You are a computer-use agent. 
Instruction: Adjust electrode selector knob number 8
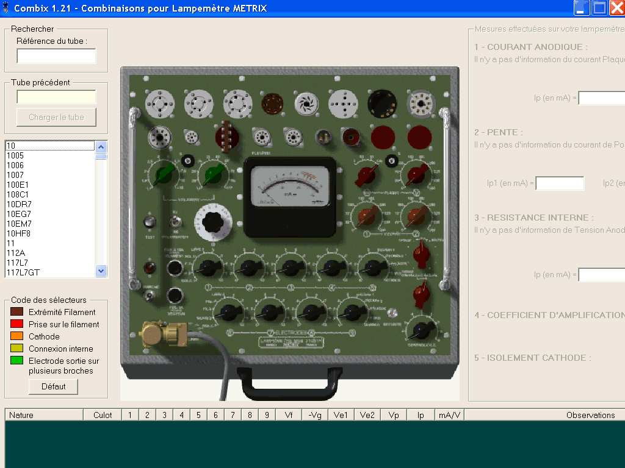(x=311, y=313)
